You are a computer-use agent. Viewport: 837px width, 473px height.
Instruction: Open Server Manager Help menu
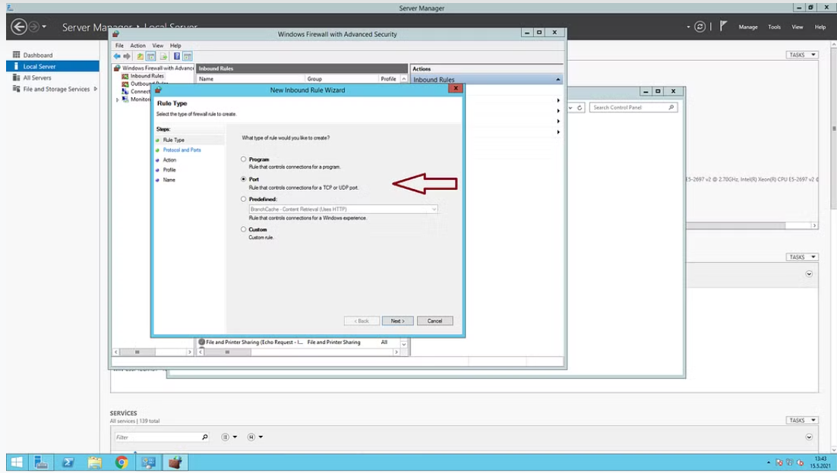pyautogui.click(x=820, y=27)
